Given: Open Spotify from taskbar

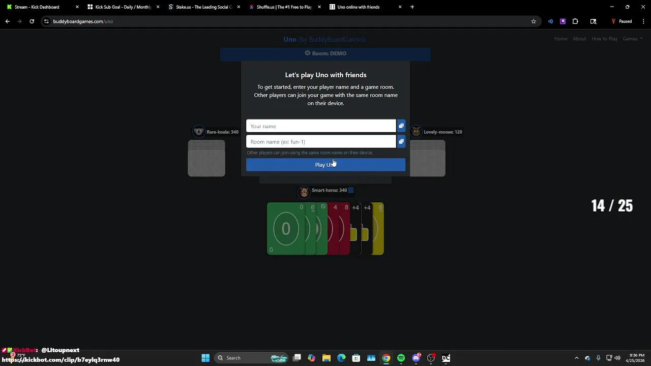Looking at the screenshot, I should click(401, 358).
